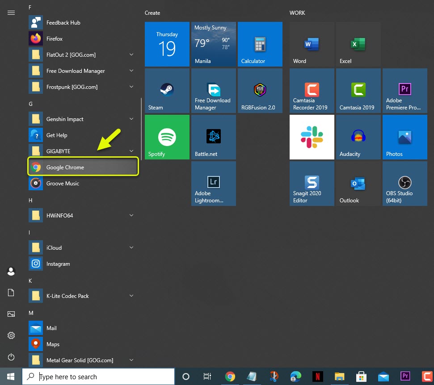
Task: Open Word tile in WORK group
Action: tap(312, 44)
